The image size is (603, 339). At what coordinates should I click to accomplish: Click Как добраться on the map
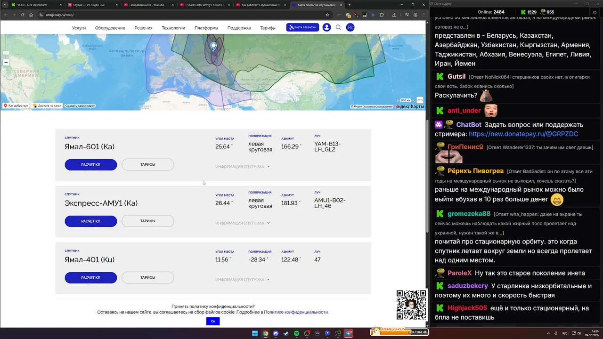pyautogui.click(x=16, y=106)
